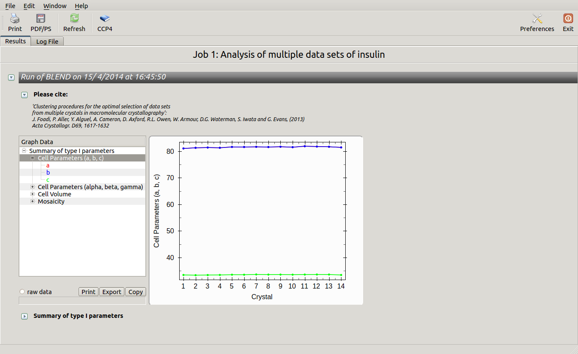Expand the bottom Summary of type I parameters
The height and width of the screenshot is (354, 578).
(25, 316)
